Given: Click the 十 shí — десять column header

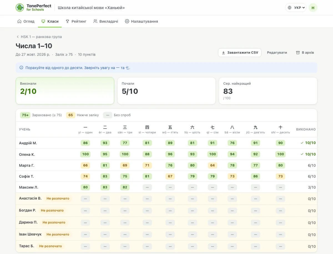Looking at the screenshot, I should tap(281, 129).
